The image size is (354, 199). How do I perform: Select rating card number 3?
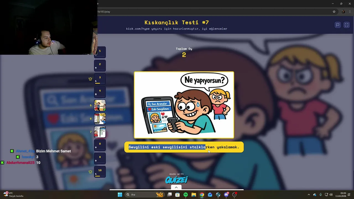tap(100, 79)
